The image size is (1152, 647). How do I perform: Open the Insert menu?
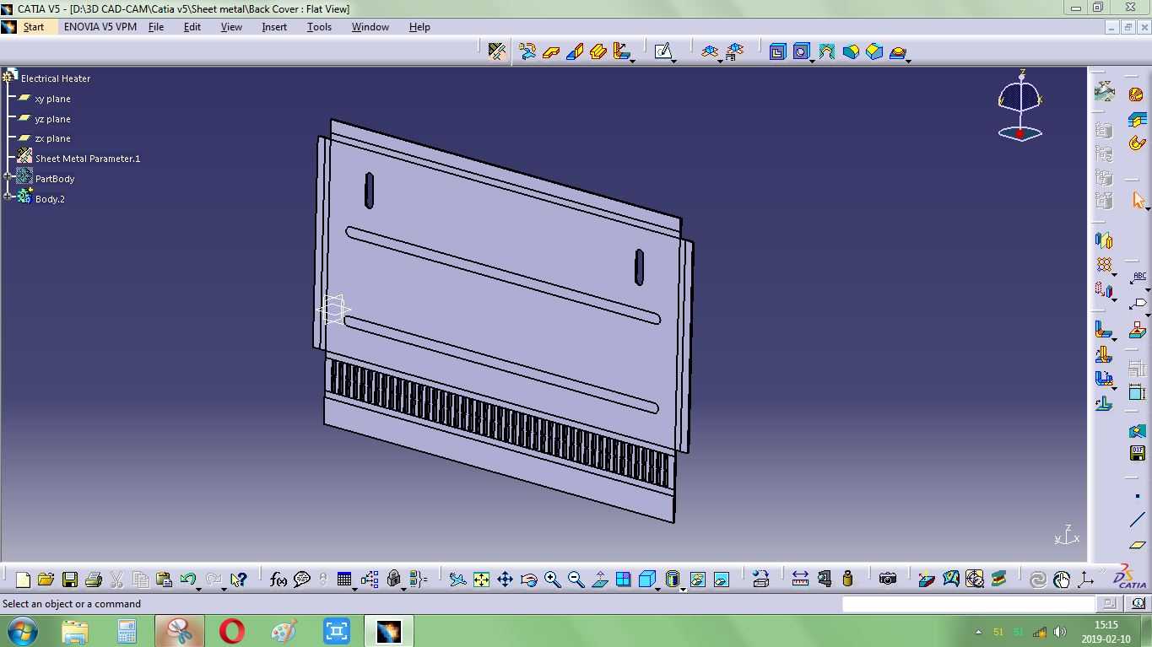274,27
